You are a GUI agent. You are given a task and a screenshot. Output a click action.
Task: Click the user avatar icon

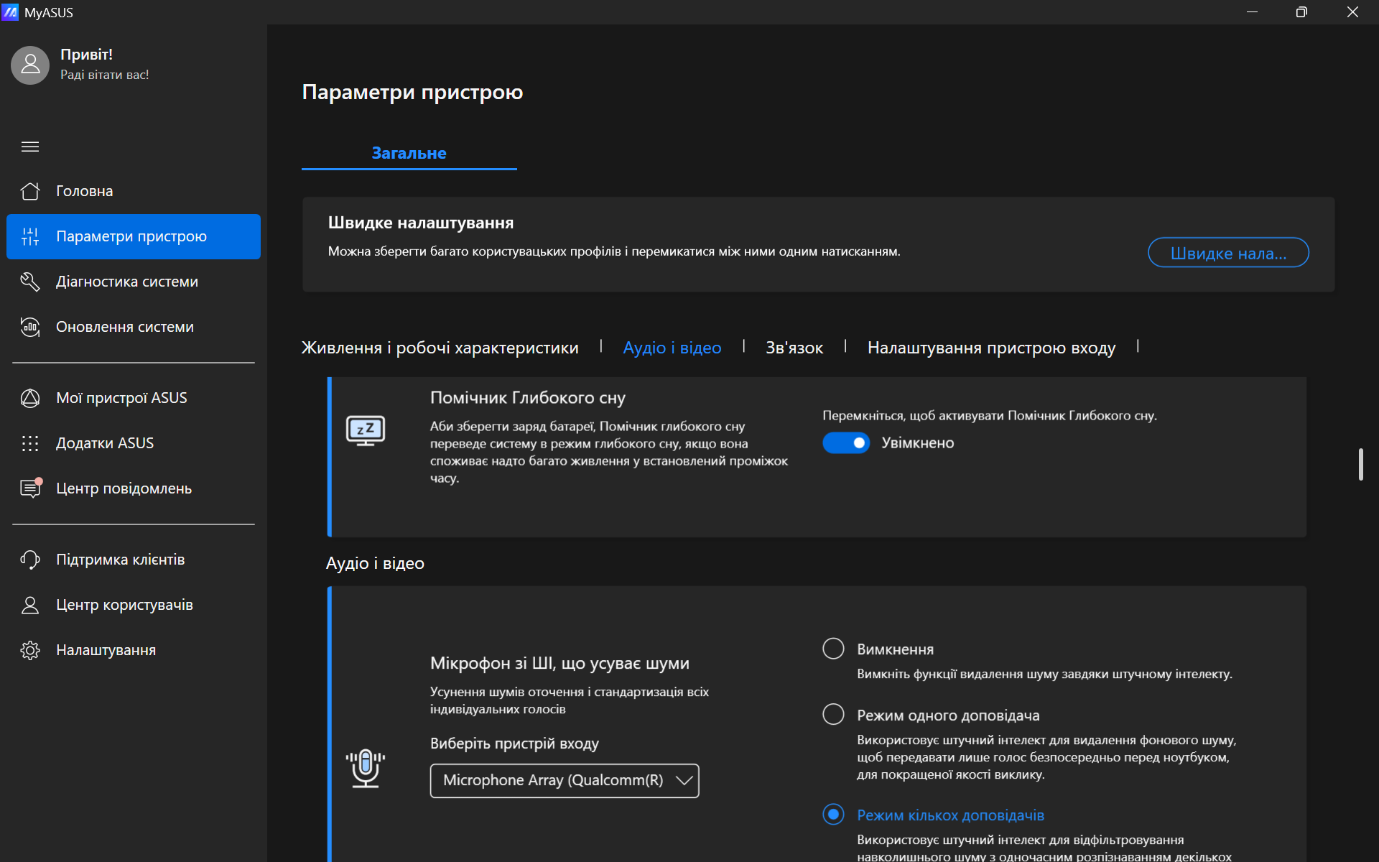pos(30,65)
